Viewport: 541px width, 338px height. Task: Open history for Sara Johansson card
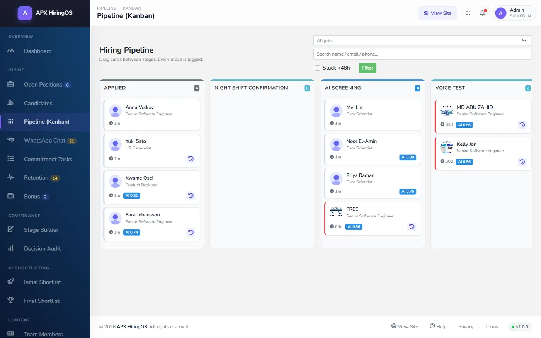pyautogui.click(x=191, y=233)
